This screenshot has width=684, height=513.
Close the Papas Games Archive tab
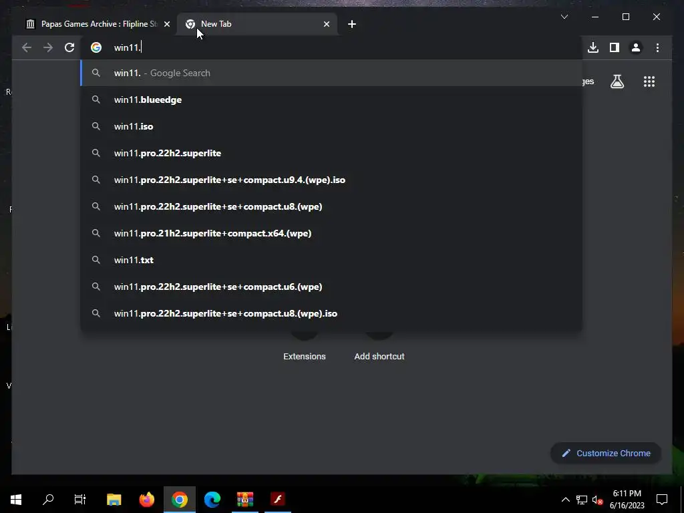pyautogui.click(x=166, y=24)
